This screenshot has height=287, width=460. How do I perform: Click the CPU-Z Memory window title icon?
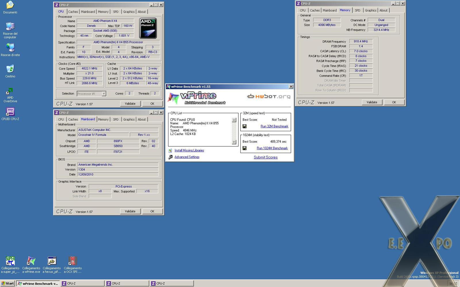(298, 3)
